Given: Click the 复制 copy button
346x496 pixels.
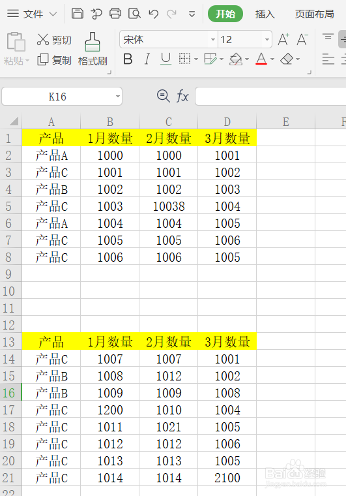Looking at the screenshot, I should (54, 60).
